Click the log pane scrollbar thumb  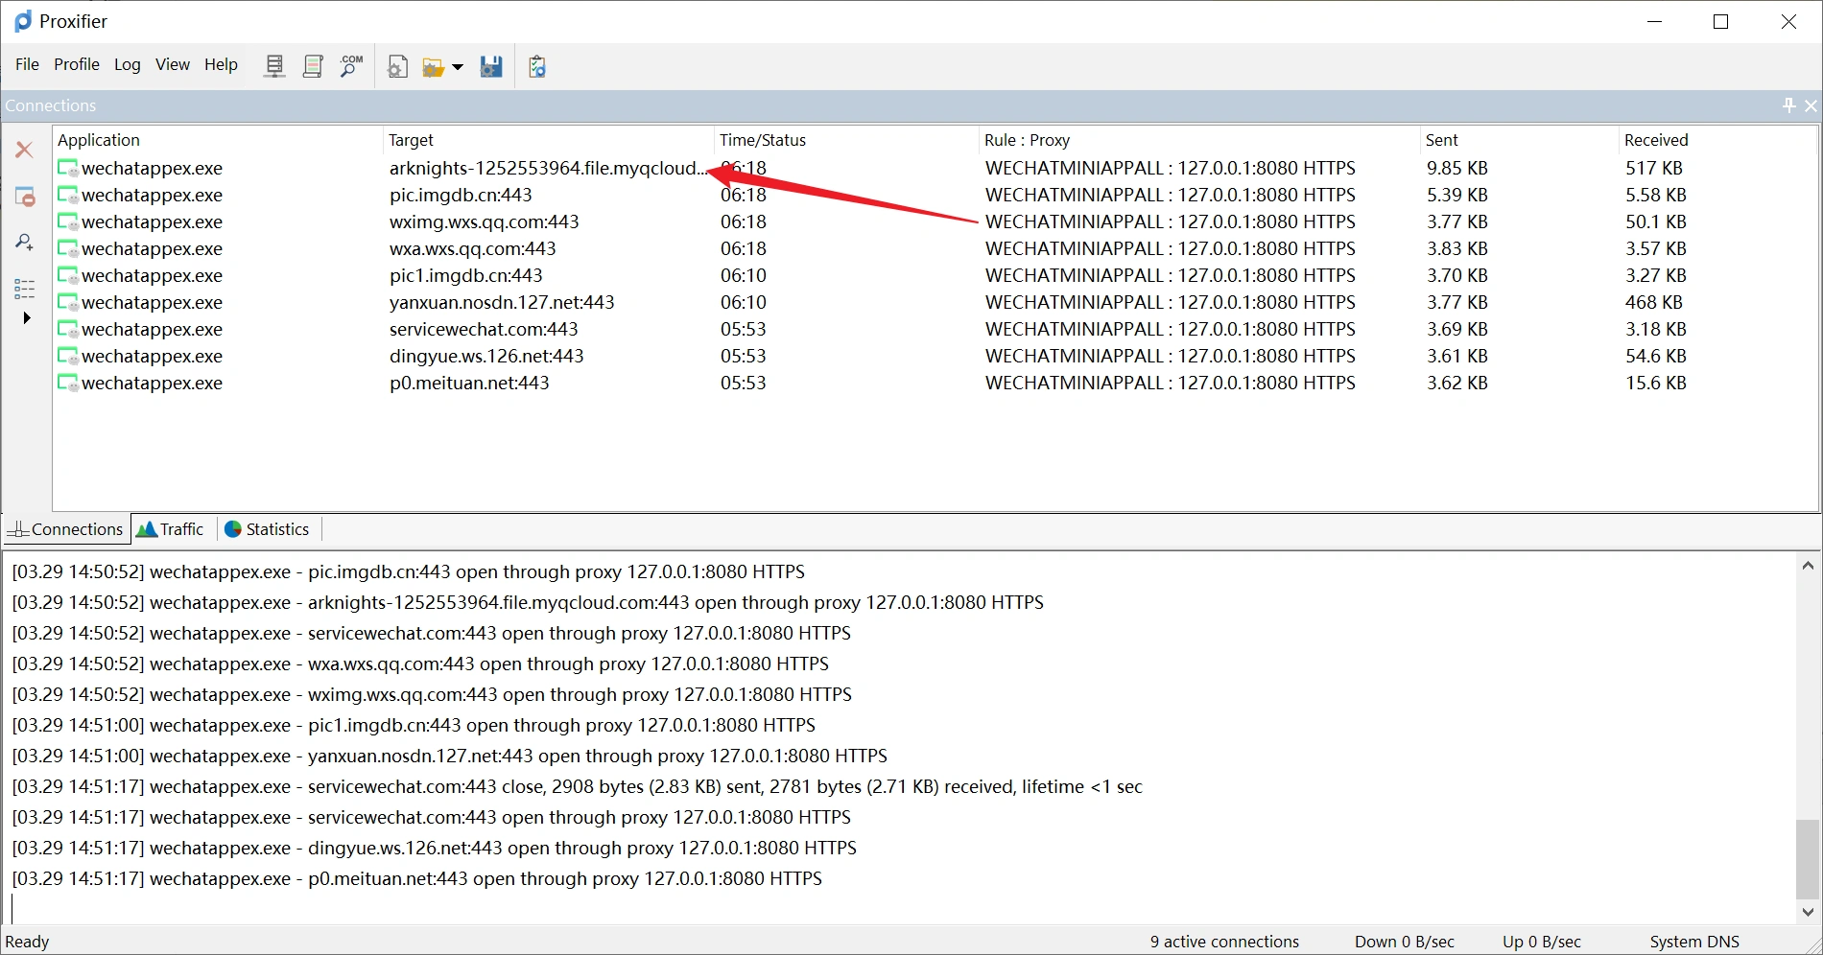coord(1808,858)
